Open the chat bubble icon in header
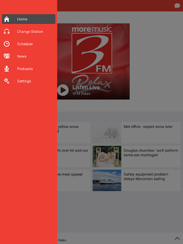This screenshot has height=244, width=183. pyautogui.click(x=177, y=6)
